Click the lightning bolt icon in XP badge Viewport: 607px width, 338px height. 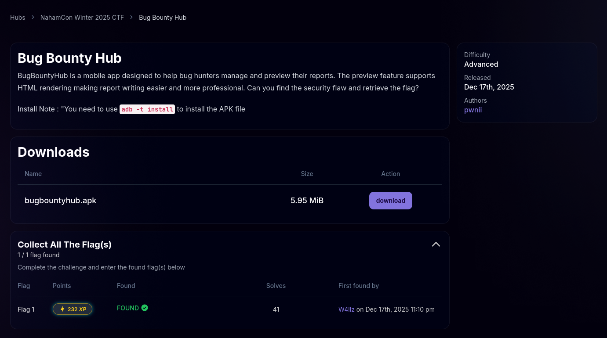click(x=62, y=309)
